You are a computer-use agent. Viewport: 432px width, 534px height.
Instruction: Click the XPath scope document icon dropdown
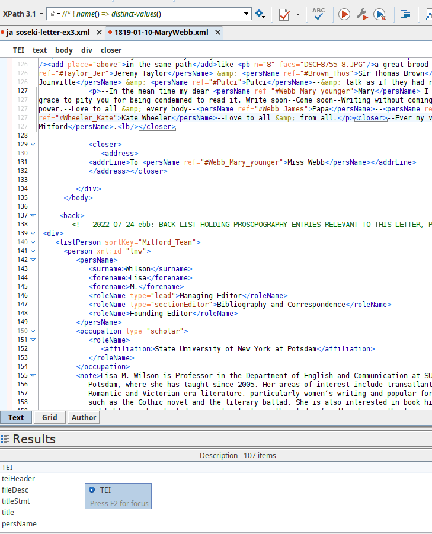pyautogui.click(x=55, y=14)
